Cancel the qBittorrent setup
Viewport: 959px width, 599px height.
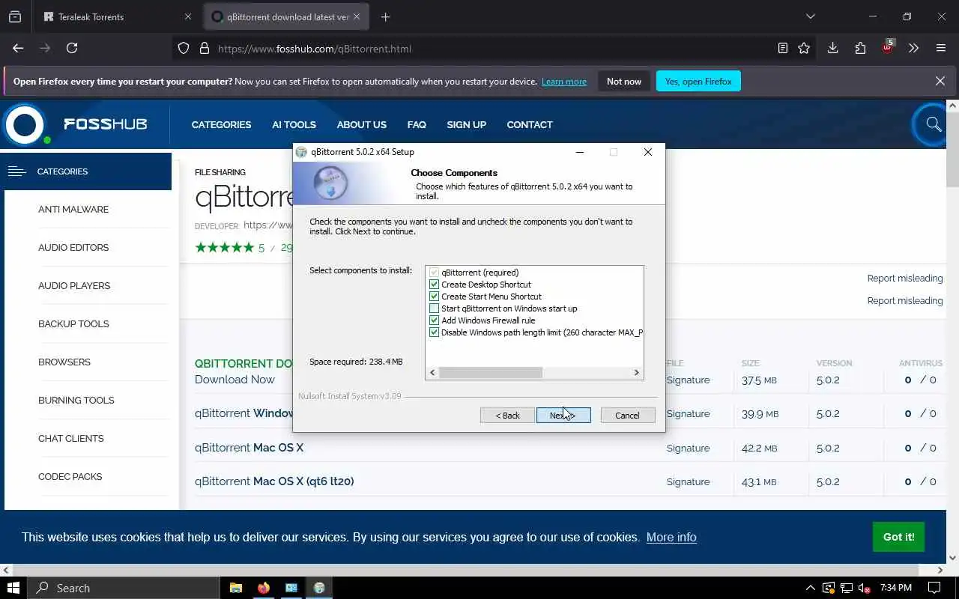tap(628, 415)
